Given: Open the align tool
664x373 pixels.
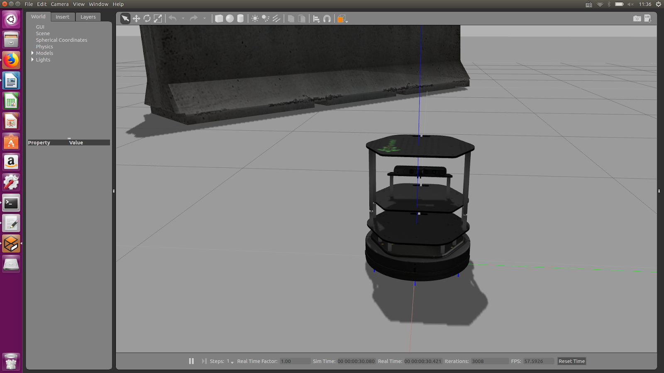Looking at the screenshot, I should coord(316,19).
